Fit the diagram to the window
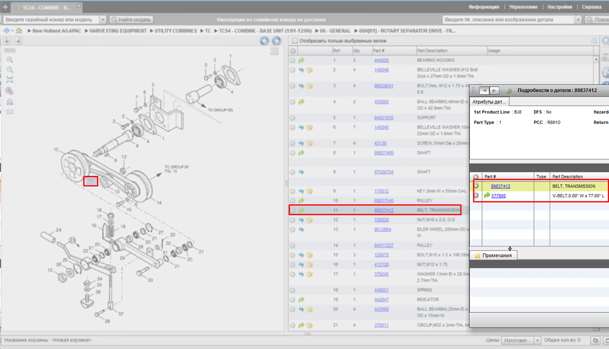The width and height of the screenshot is (609, 349). 10,80
